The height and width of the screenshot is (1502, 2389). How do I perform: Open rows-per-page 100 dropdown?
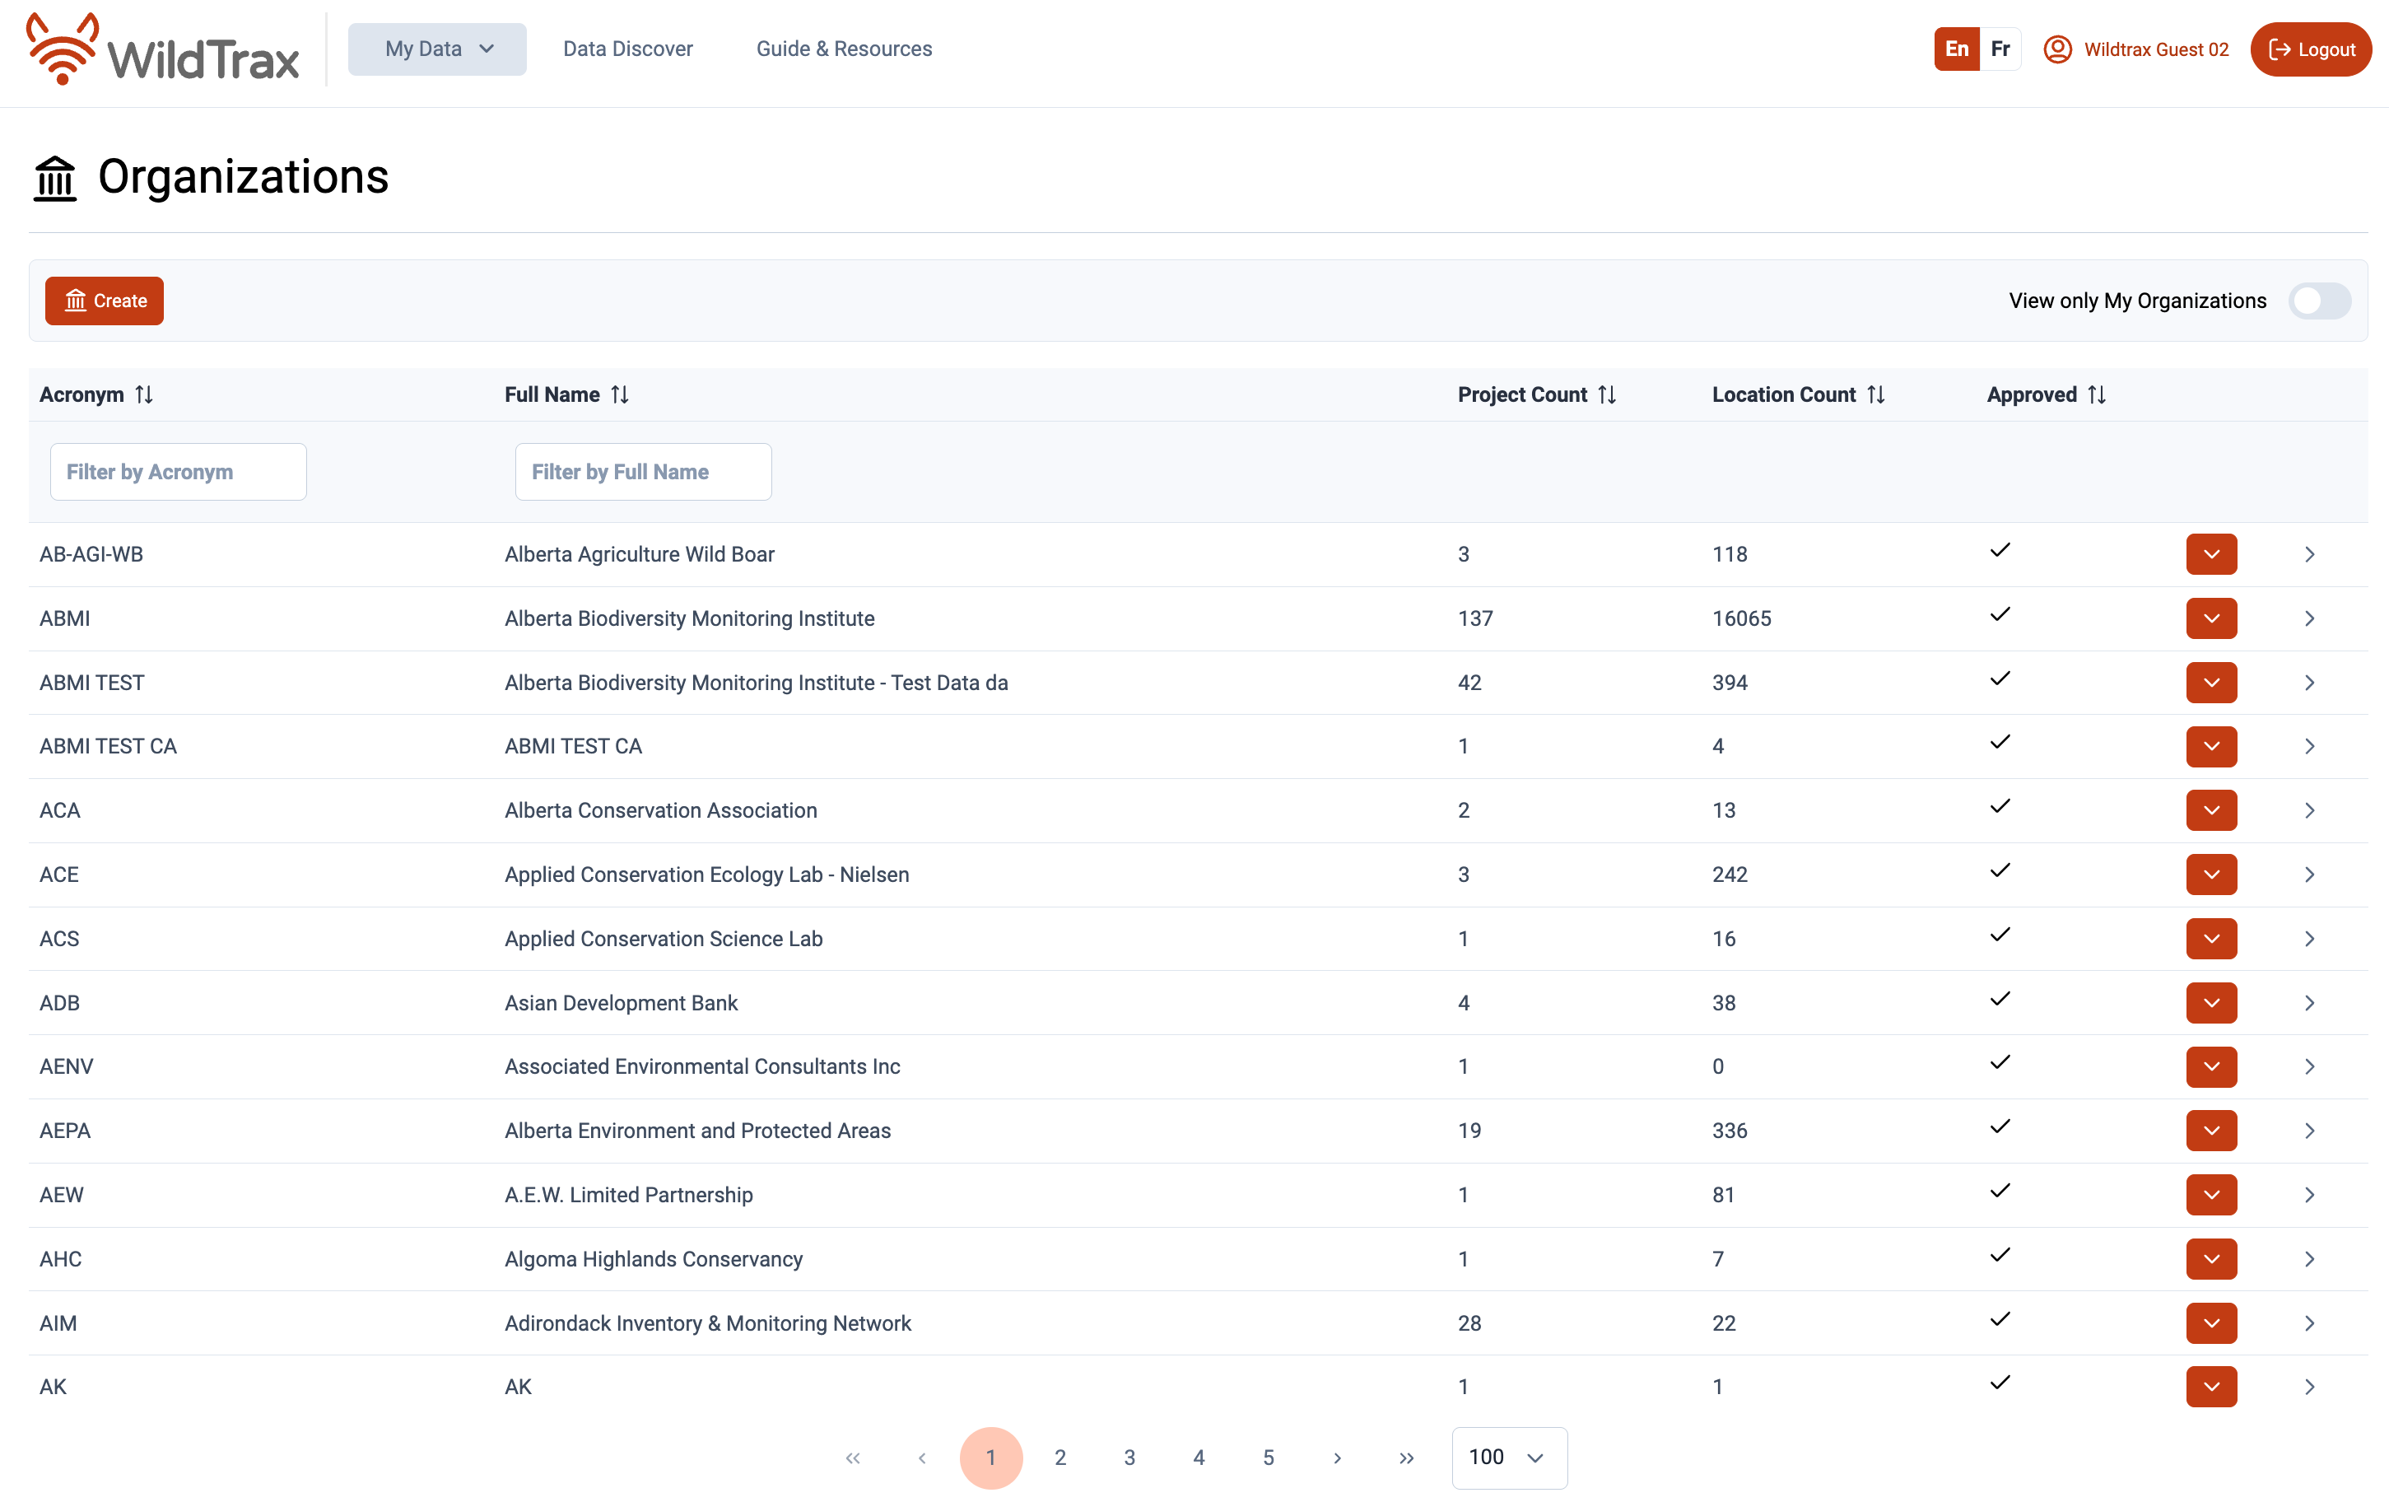click(1508, 1458)
